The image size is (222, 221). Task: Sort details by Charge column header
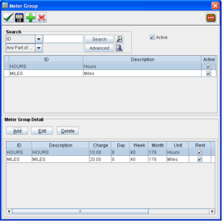100,145
